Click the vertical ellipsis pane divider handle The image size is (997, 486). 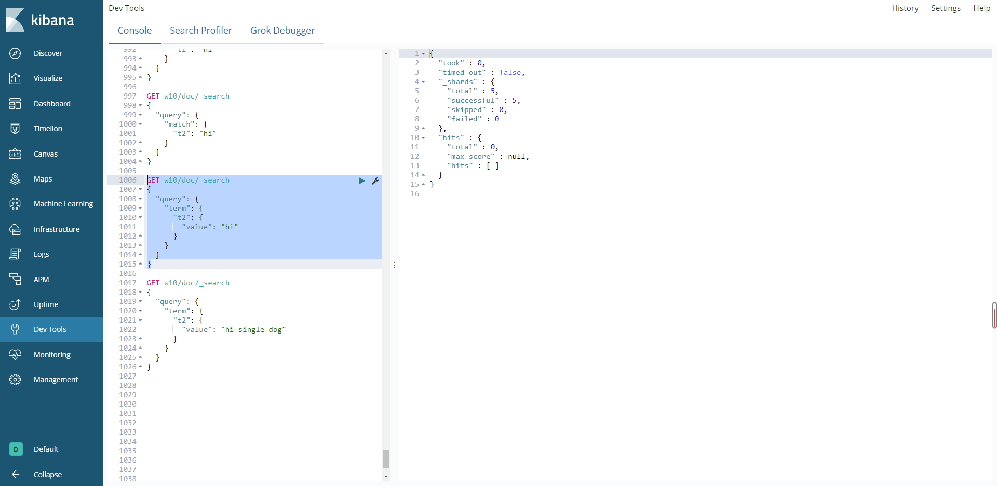[395, 265]
